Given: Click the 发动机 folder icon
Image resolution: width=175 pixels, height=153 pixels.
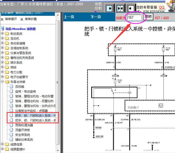Looking at the screenshot, I should click(x=7, y=38).
